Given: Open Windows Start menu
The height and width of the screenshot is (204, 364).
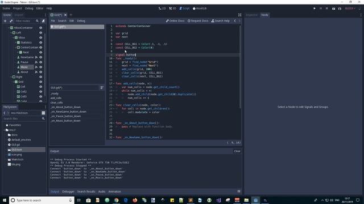Looking at the screenshot, I should [x=5, y=200].
